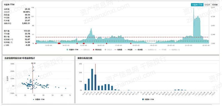This screenshot has height=106, width=222.
Task: Hide the 机会值 line via legend
Action: coord(138,50)
